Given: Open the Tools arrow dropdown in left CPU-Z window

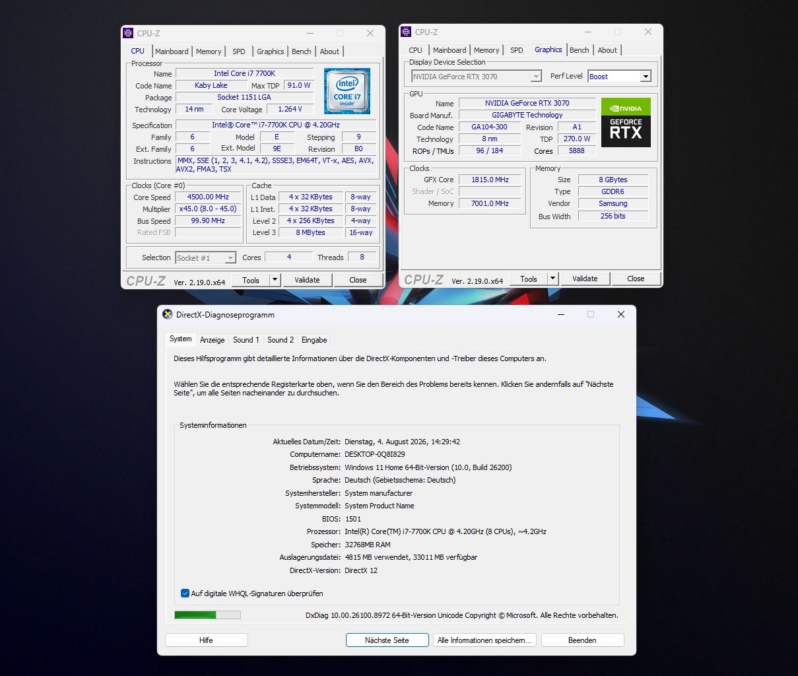Looking at the screenshot, I should point(275,280).
